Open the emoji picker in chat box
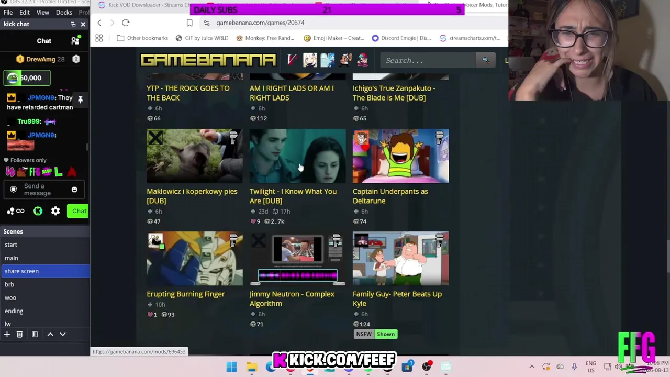Viewport: 670px width, 377px height. (74, 190)
